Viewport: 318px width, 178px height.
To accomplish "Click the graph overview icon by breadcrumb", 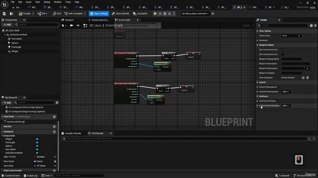I will pos(85,26).
